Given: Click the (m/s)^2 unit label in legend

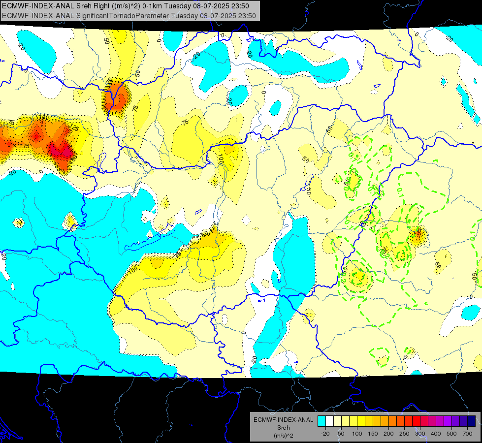Looking at the screenshot, I should tap(284, 436).
